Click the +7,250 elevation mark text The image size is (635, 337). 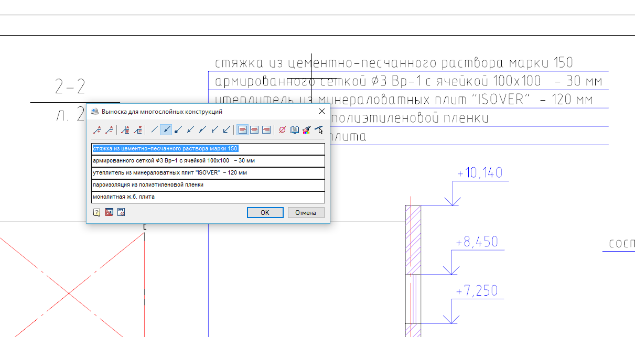477,291
